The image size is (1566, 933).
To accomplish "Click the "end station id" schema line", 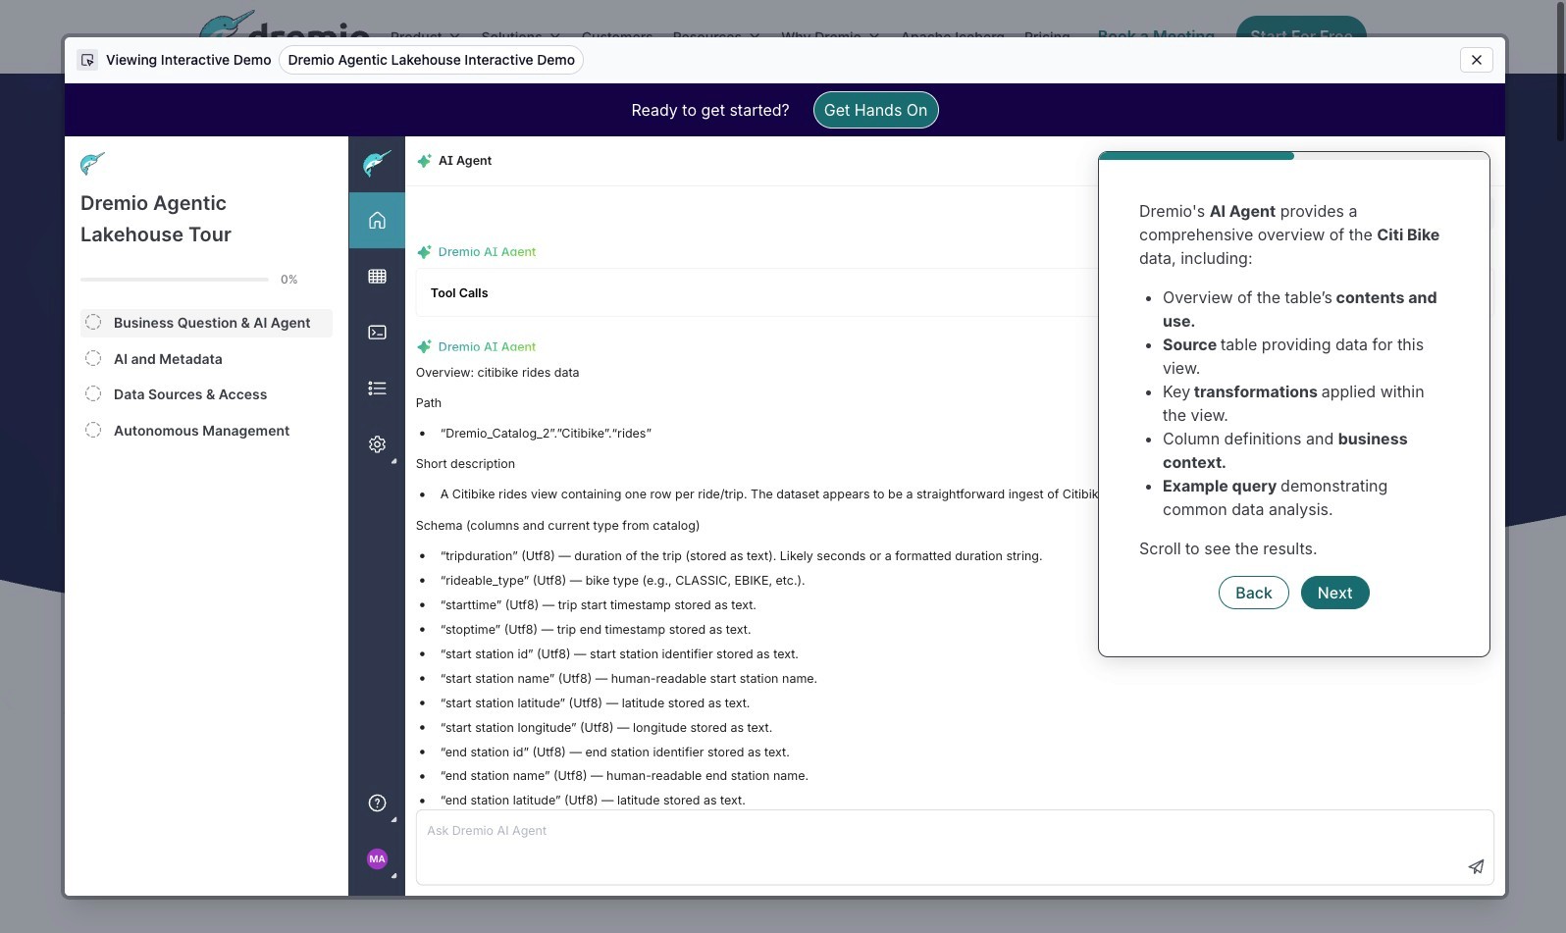I will coord(614,752).
